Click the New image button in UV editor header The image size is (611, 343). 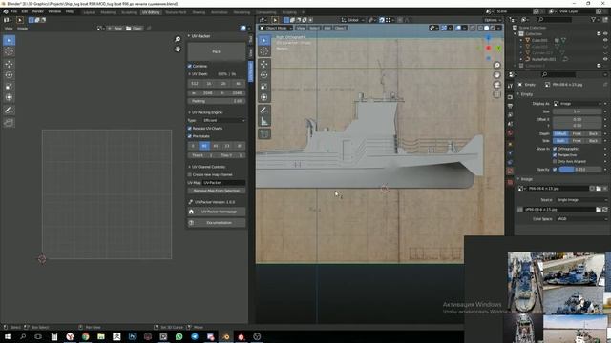[x=115, y=29]
